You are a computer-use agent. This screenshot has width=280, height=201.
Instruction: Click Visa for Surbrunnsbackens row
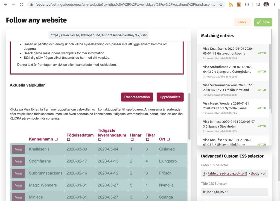(x=18, y=173)
